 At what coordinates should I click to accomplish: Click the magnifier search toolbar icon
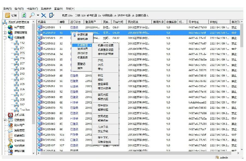pyautogui.click(x=32, y=15)
